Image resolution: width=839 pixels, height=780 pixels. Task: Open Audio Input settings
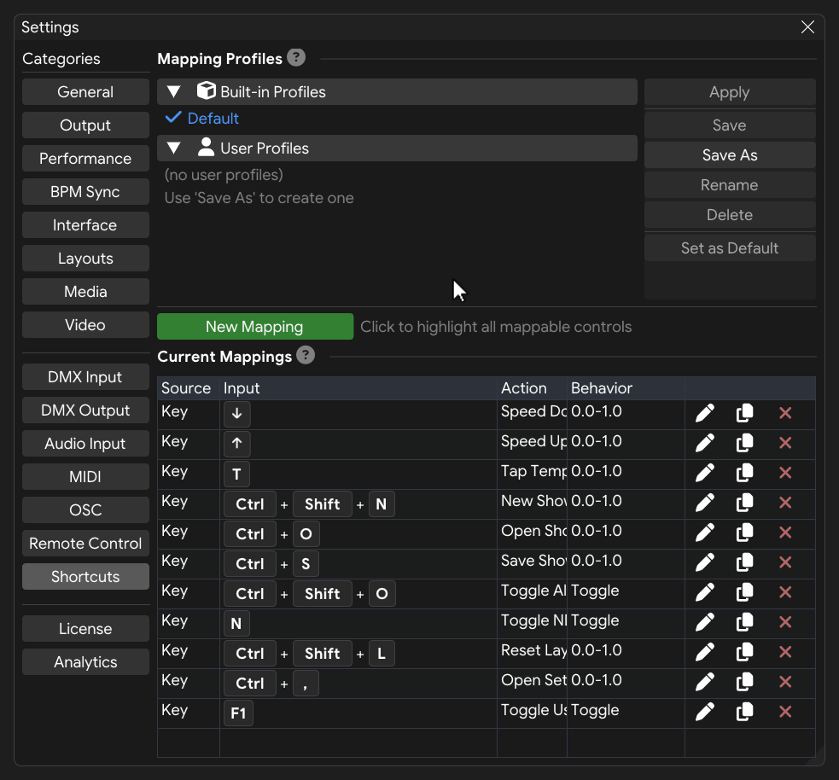[x=85, y=444]
